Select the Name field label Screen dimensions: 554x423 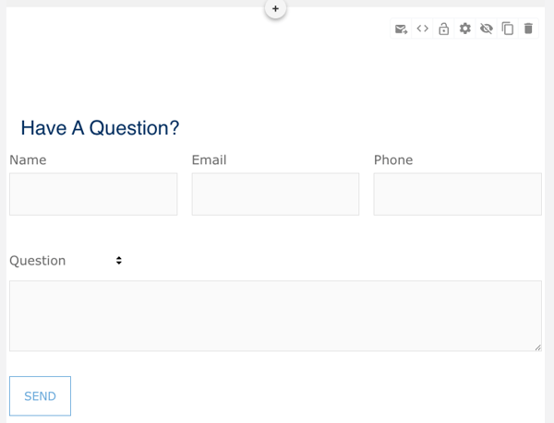coord(28,160)
